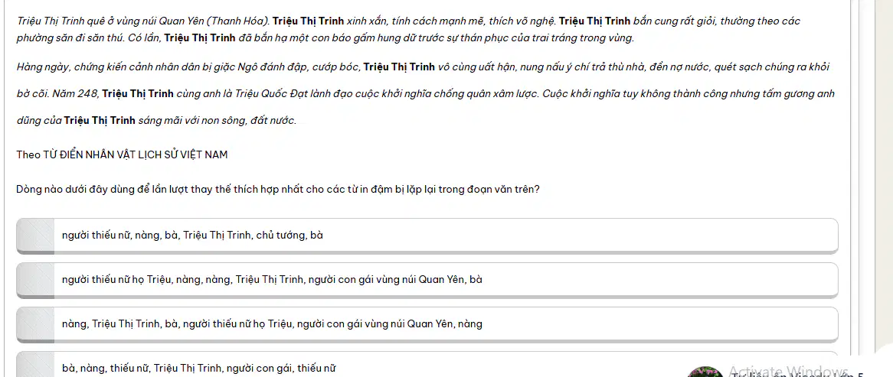Click bold "Triệu Thị Trinh" before "cùng anh là Triệu Quốc Đạt"
893x377 pixels.
pyautogui.click(x=138, y=94)
